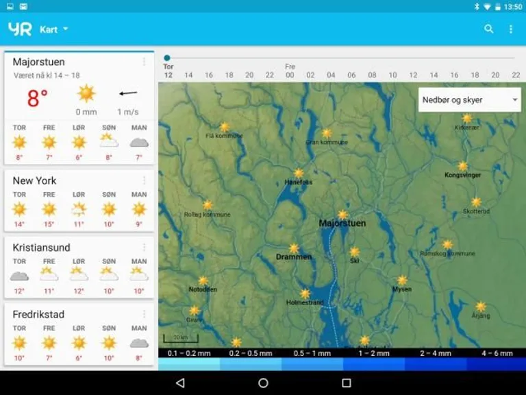Open Fredrikstad card options menu
526x395 pixels.
(144, 314)
